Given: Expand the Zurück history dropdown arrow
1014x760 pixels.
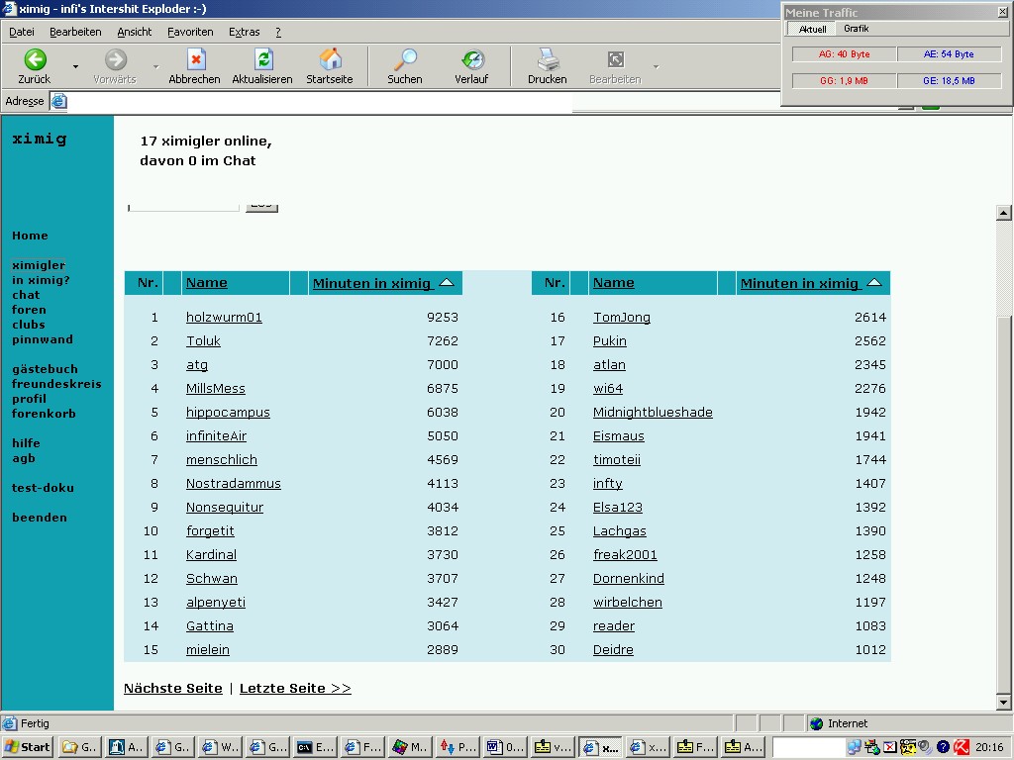Looking at the screenshot, I should click(75, 67).
